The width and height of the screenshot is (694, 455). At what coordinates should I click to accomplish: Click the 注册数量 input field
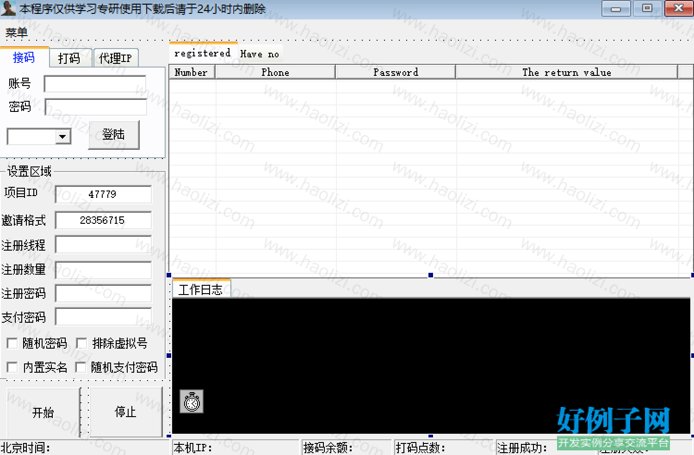[103, 270]
